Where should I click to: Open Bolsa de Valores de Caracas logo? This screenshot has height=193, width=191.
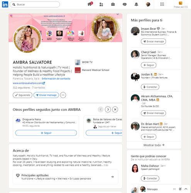(x=89, y=120)
